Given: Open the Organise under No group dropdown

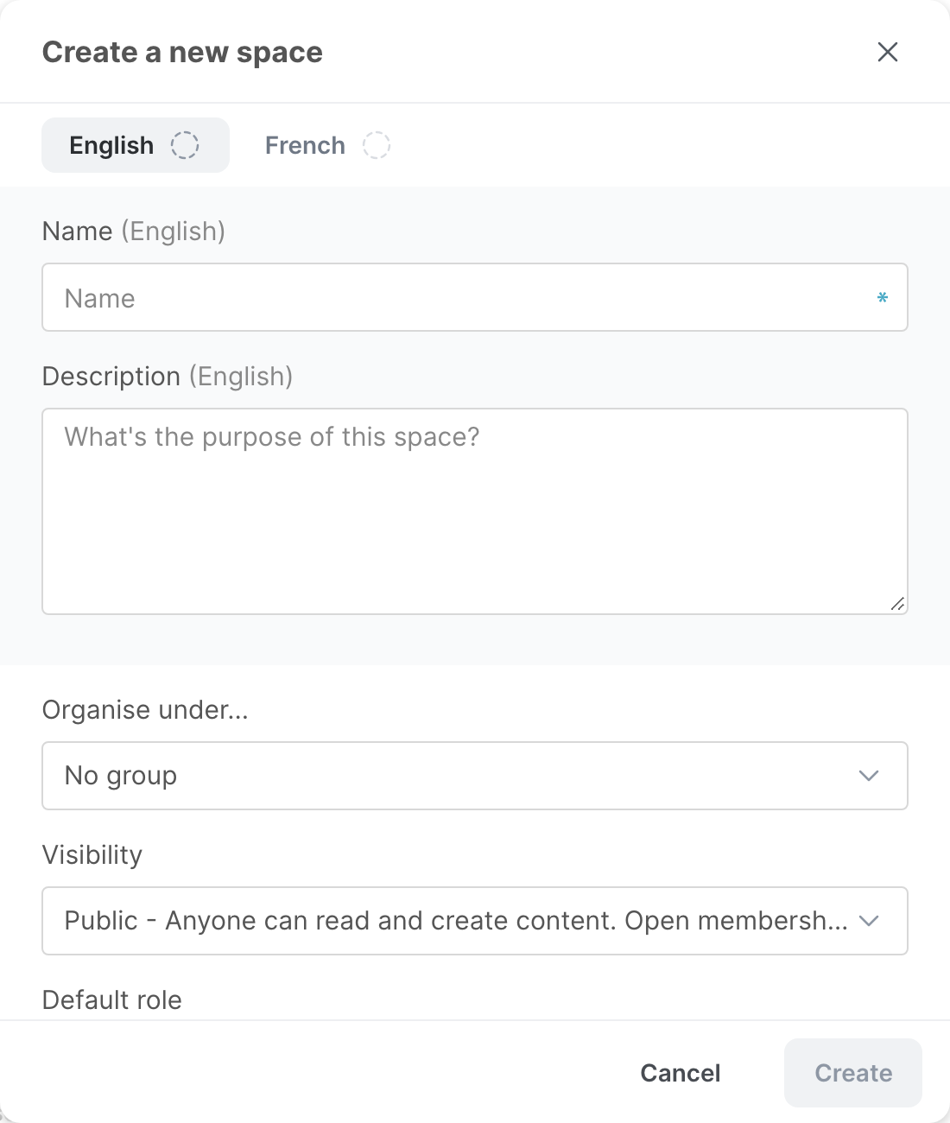Looking at the screenshot, I should coord(475,776).
